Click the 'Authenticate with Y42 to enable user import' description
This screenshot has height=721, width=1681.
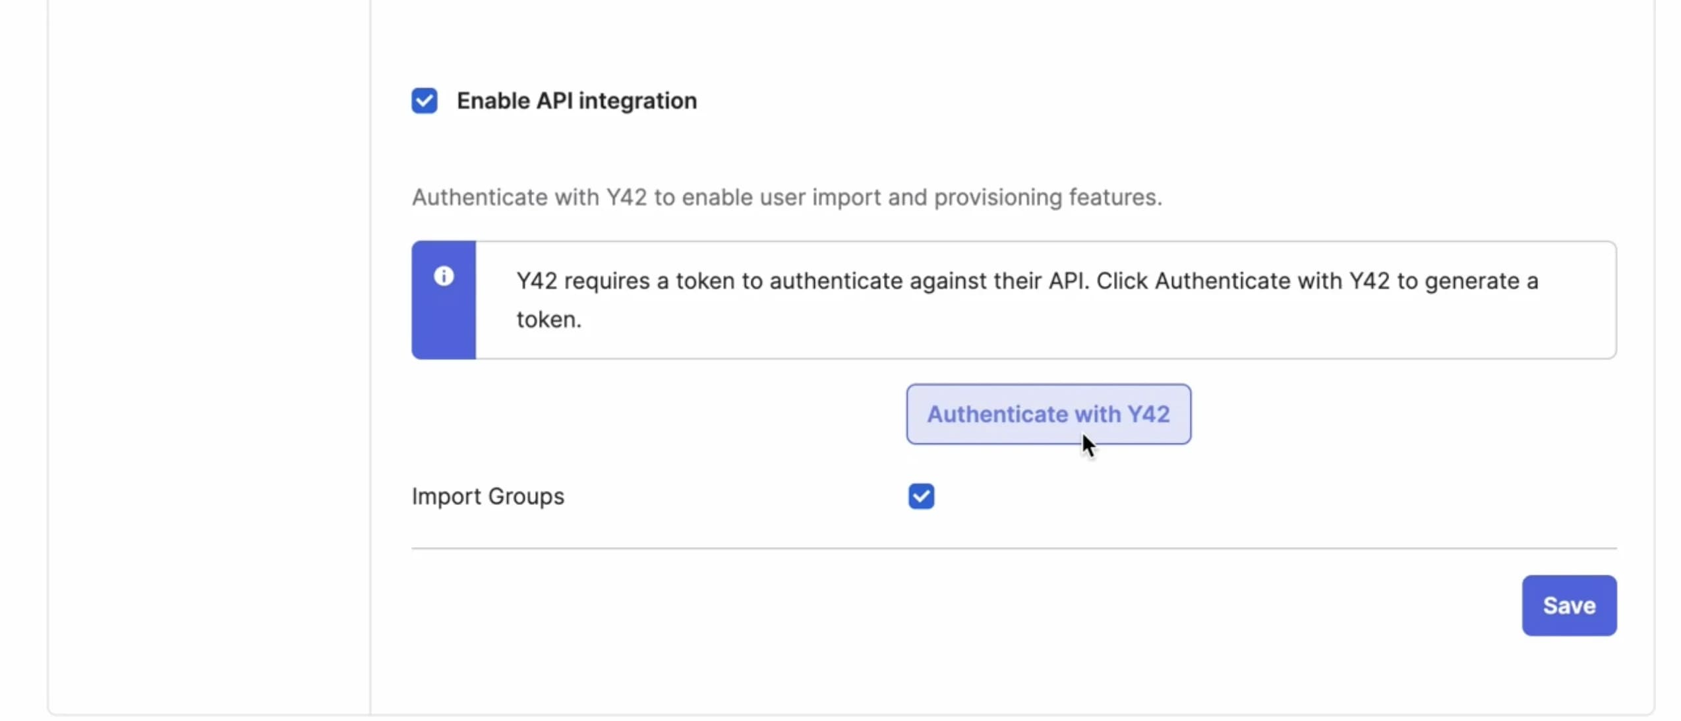[786, 197]
